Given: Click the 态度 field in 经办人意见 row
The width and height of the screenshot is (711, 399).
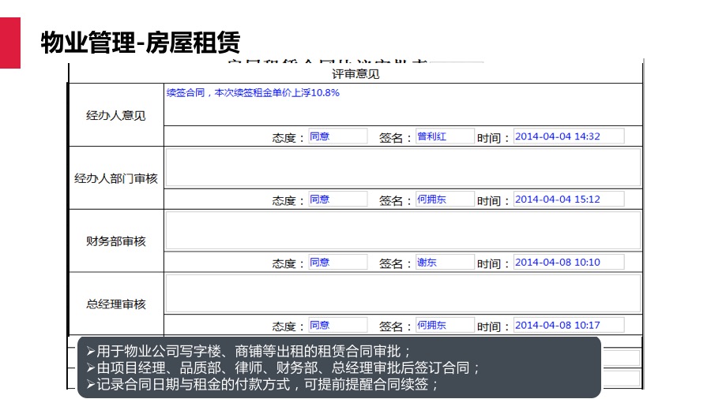Looking at the screenshot, I should pos(337,136).
